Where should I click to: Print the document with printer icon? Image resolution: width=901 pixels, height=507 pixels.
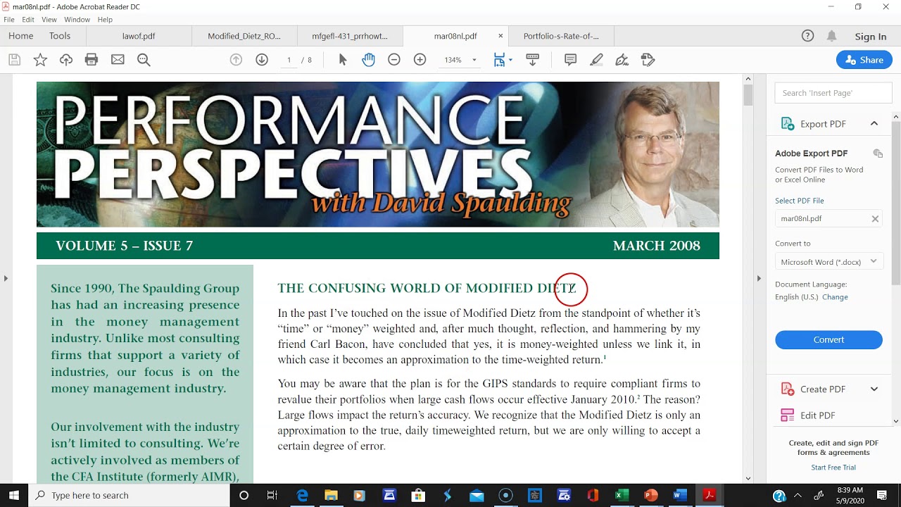click(x=92, y=60)
